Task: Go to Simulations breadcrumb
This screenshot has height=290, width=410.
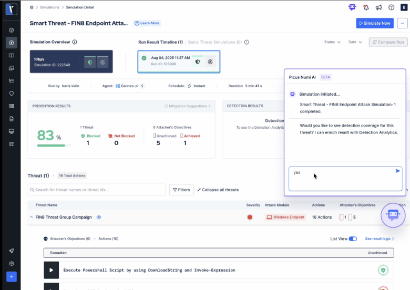Action: click(50, 8)
